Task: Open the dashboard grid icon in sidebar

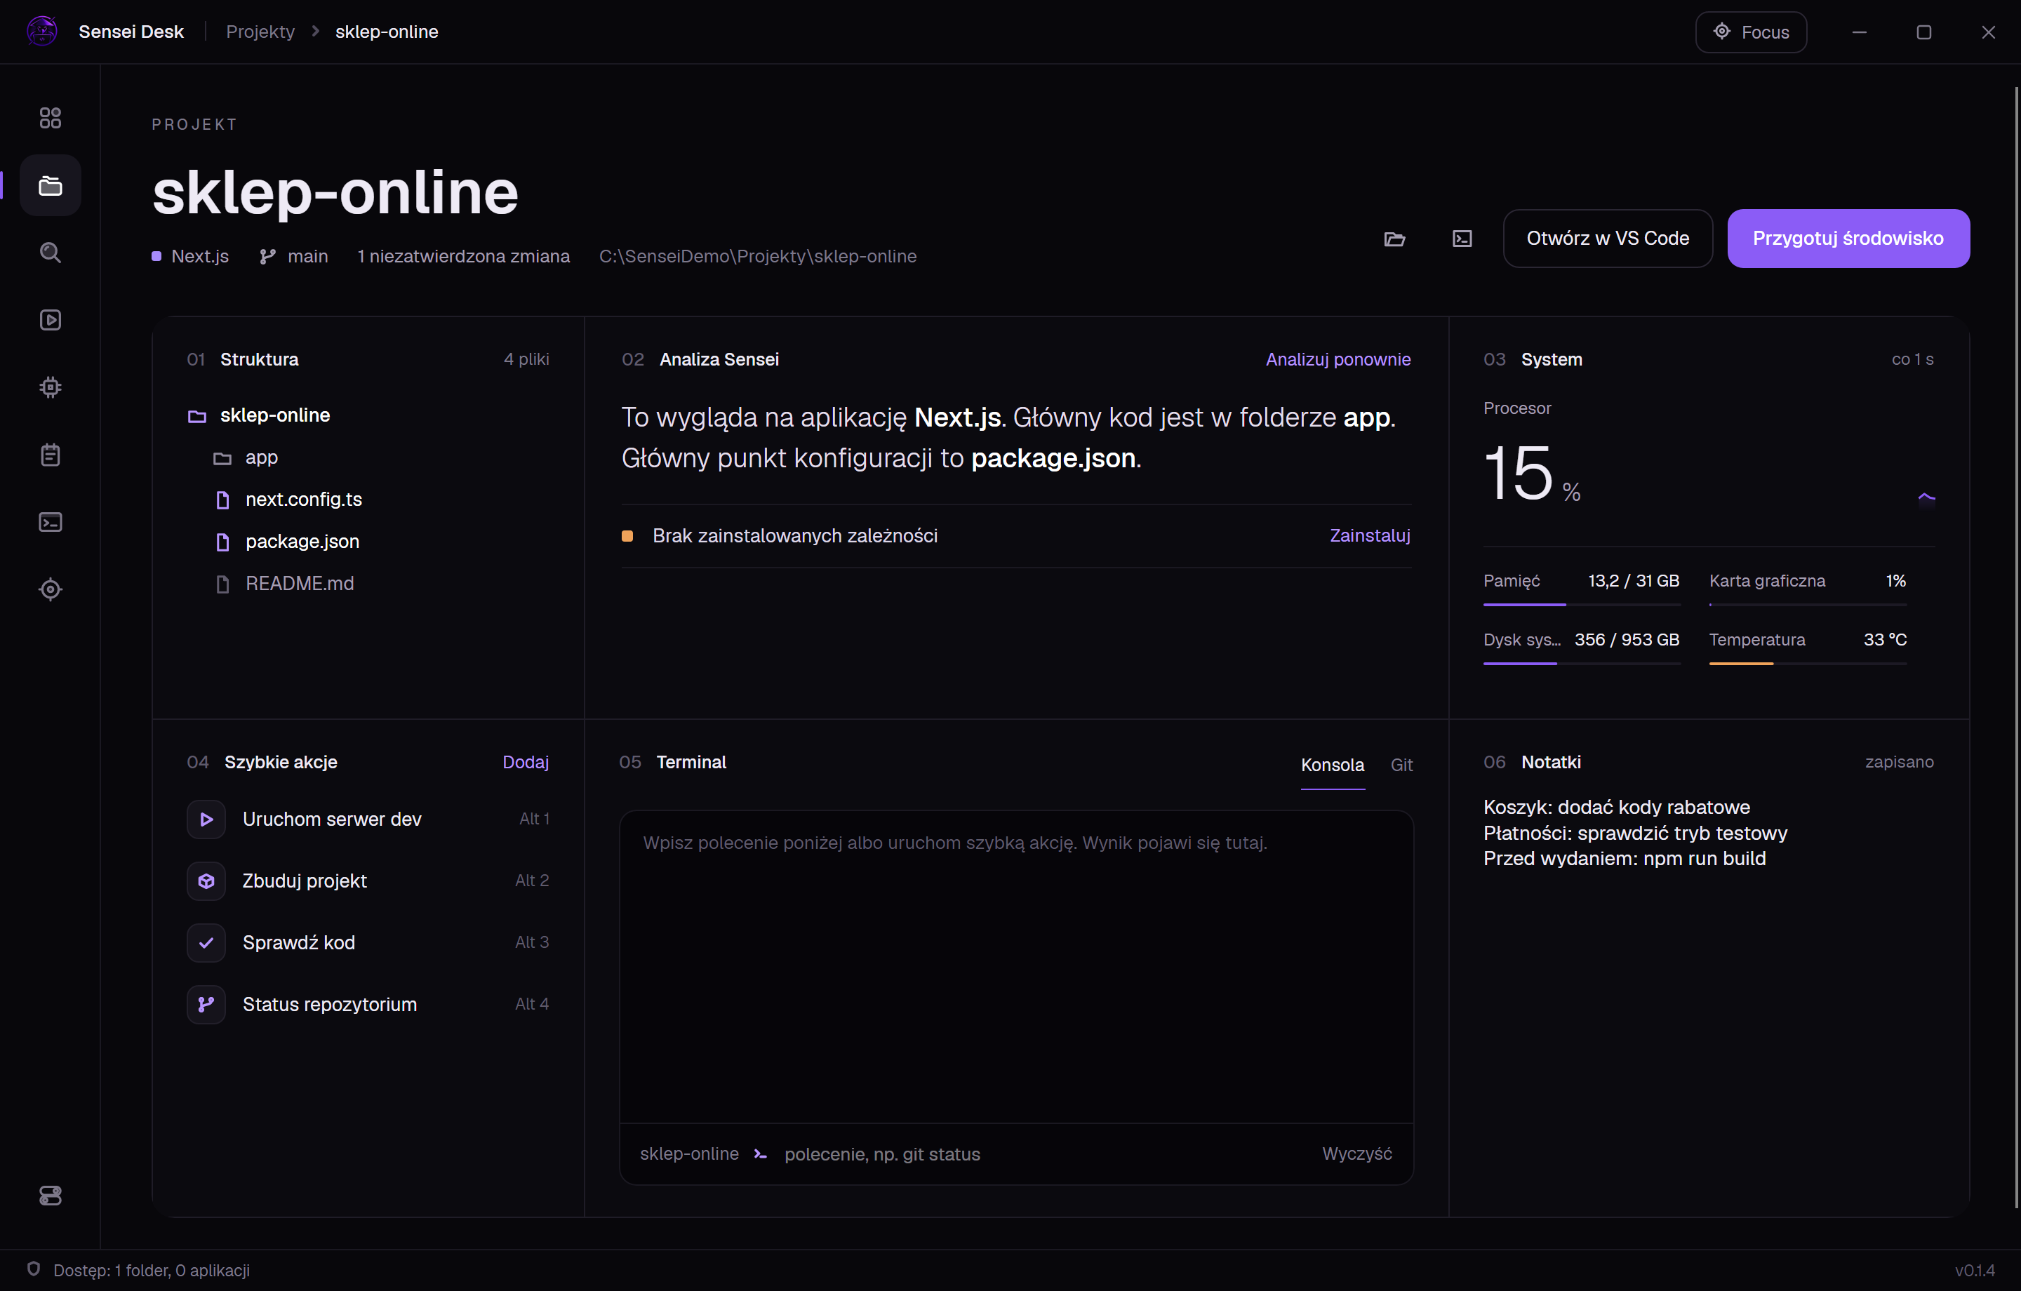Action: coord(51,119)
